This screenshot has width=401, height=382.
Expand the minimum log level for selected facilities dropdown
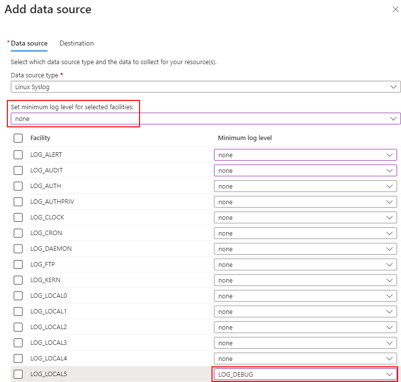click(x=206, y=119)
